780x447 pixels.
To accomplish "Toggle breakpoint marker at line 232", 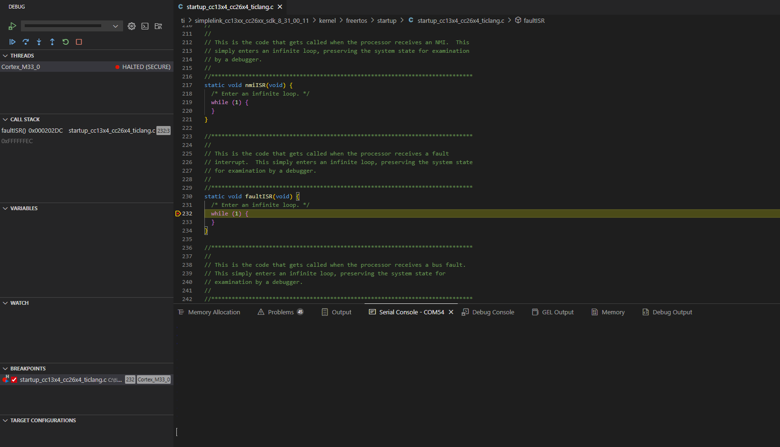I will [x=178, y=214].
